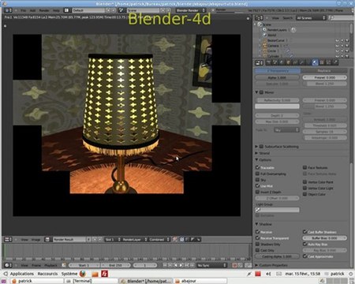This screenshot has width=355, height=284.
Task: Click the properties editor type icon
Action: tap(260, 62)
